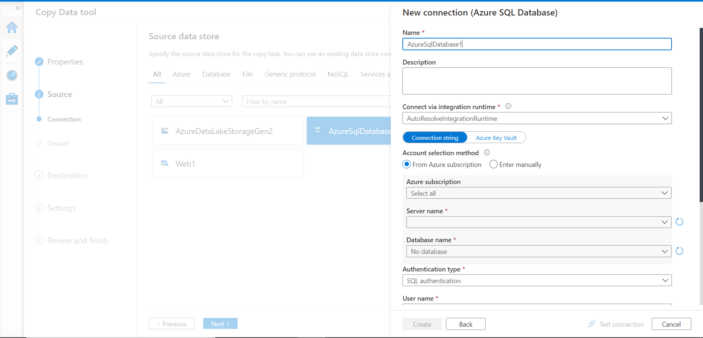This screenshot has height=338, width=703.
Task: Expand the Authentication type dropdown
Action: click(537, 280)
